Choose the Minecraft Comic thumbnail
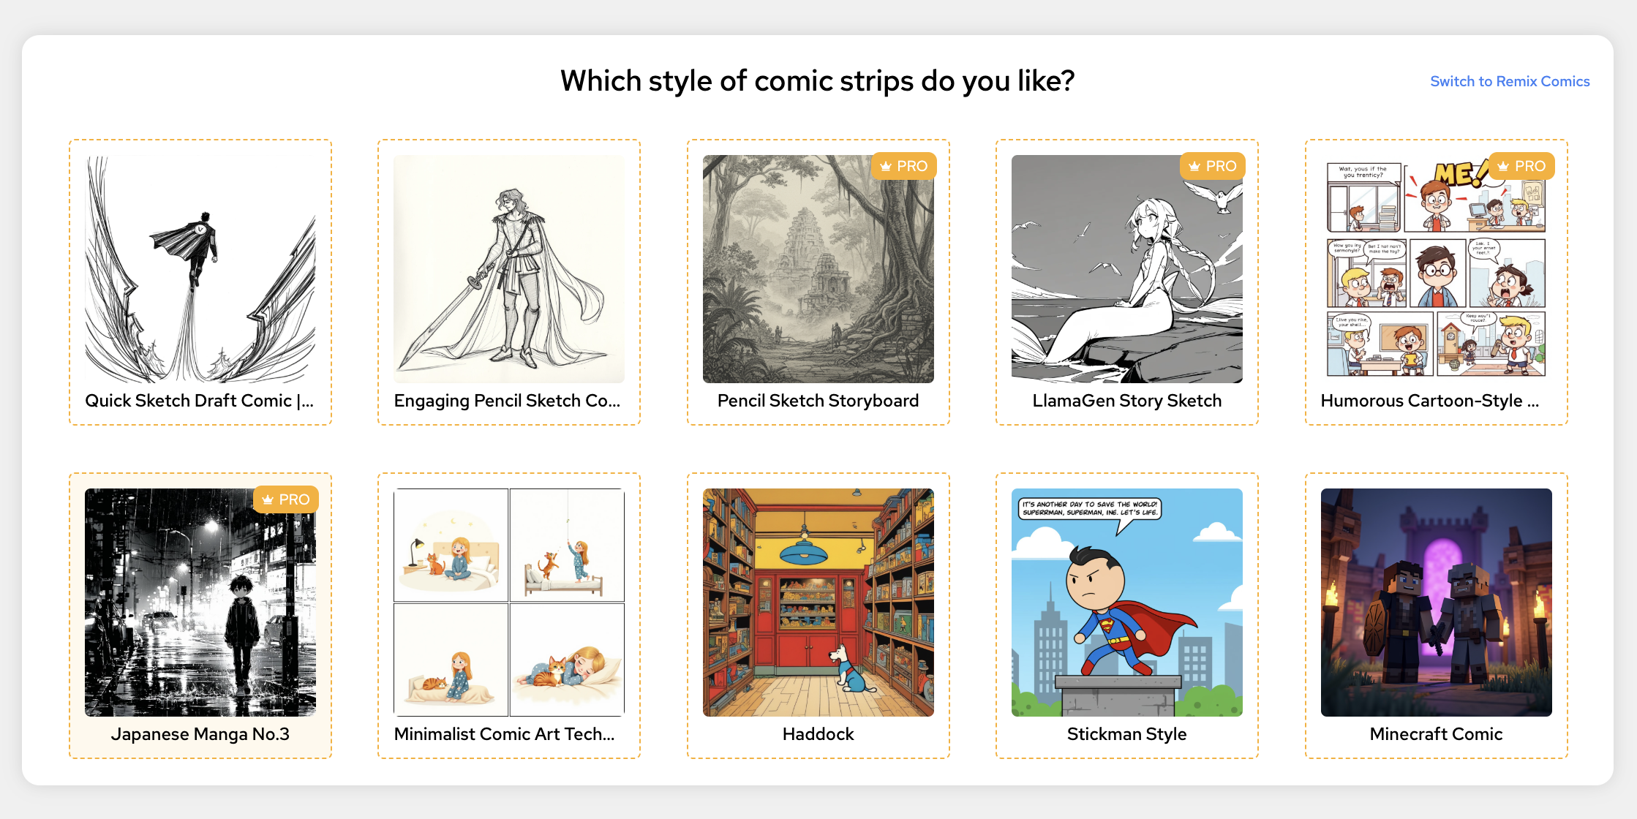This screenshot has height=819, width=1637. [x=1436, y=602]
